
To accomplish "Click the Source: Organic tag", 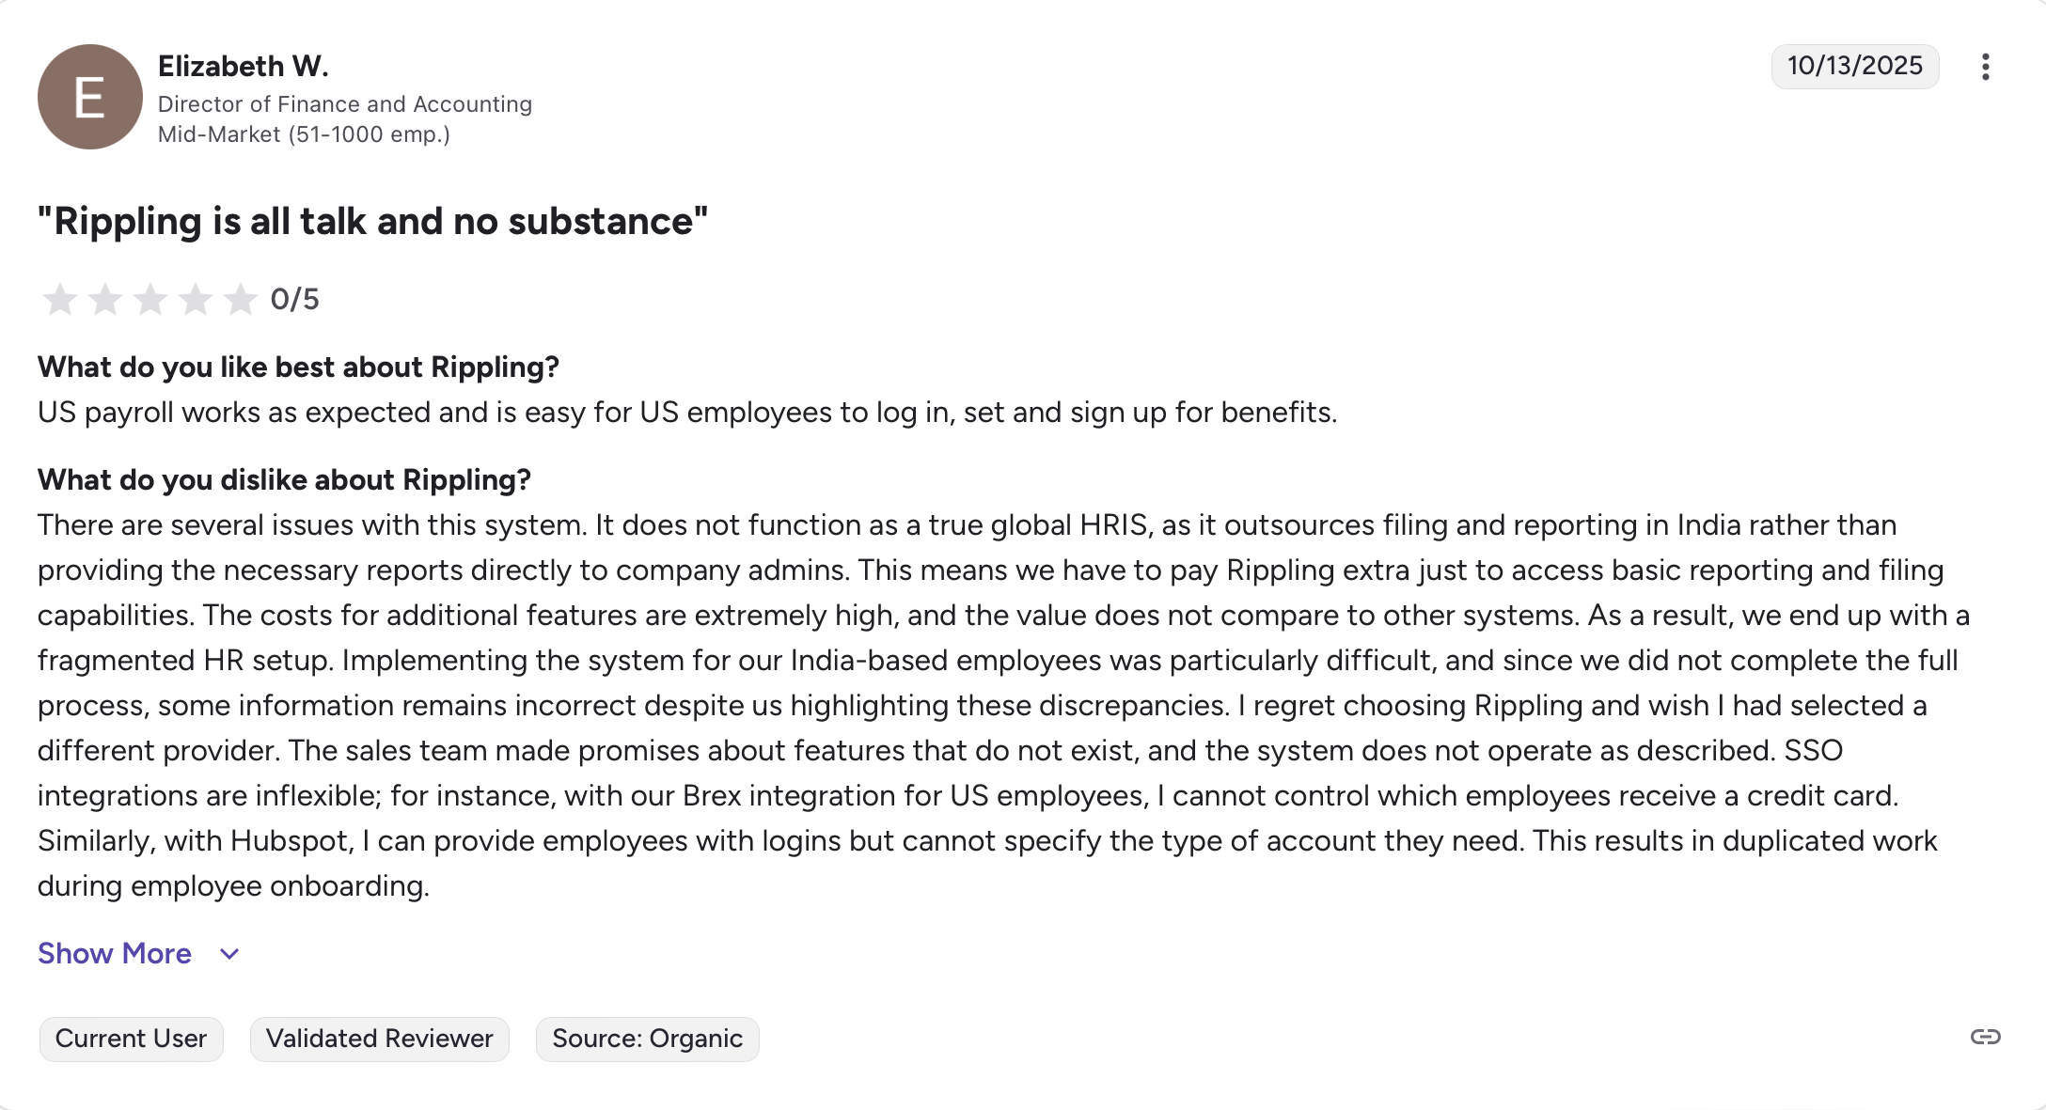I will (x=647, y=1039).
